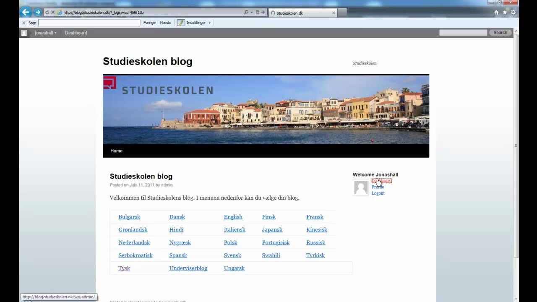This screenshot has height=302, width=537.
Task: Open the Swahili blog link
Action: (271, 255)
